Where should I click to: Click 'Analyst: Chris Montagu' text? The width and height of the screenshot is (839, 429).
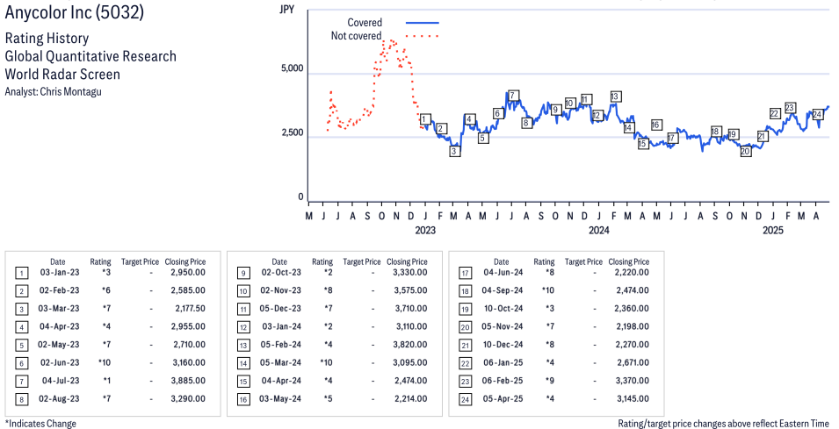tap(53, 91)
